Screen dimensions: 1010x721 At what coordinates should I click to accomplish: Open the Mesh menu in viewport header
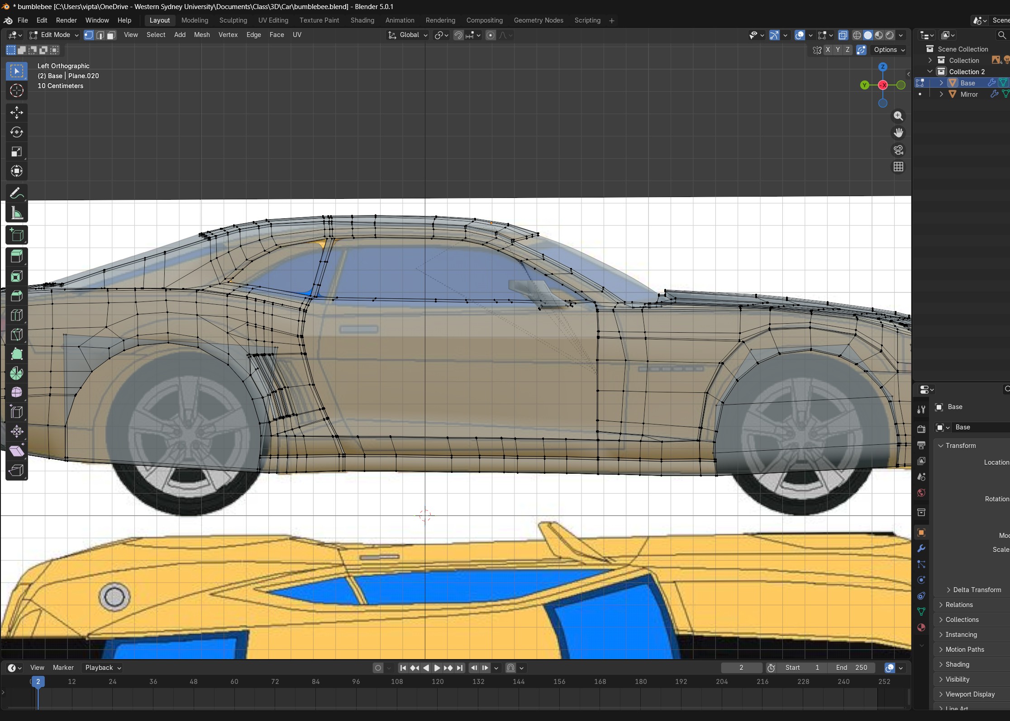(x=202, y=35)
